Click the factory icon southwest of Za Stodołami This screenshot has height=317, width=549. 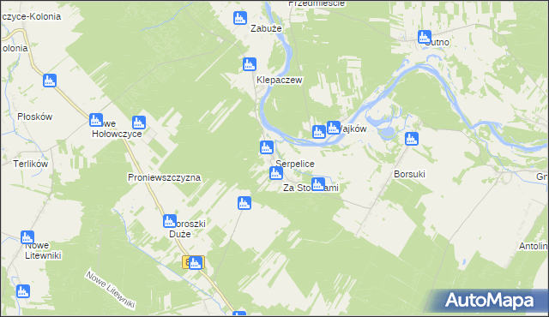coord(244,203)
